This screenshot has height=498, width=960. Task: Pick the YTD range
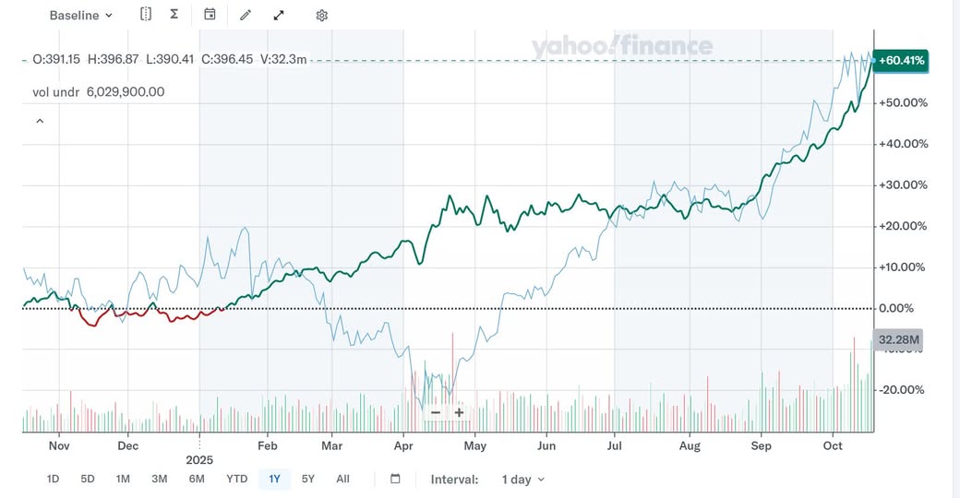click(x=236, y=479)
